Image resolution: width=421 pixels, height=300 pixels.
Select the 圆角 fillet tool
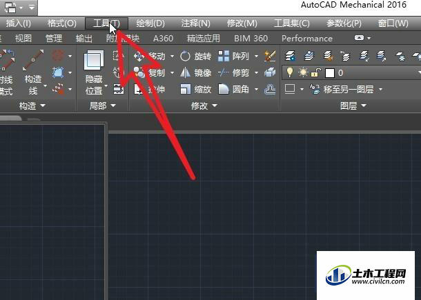coord(233,89)
